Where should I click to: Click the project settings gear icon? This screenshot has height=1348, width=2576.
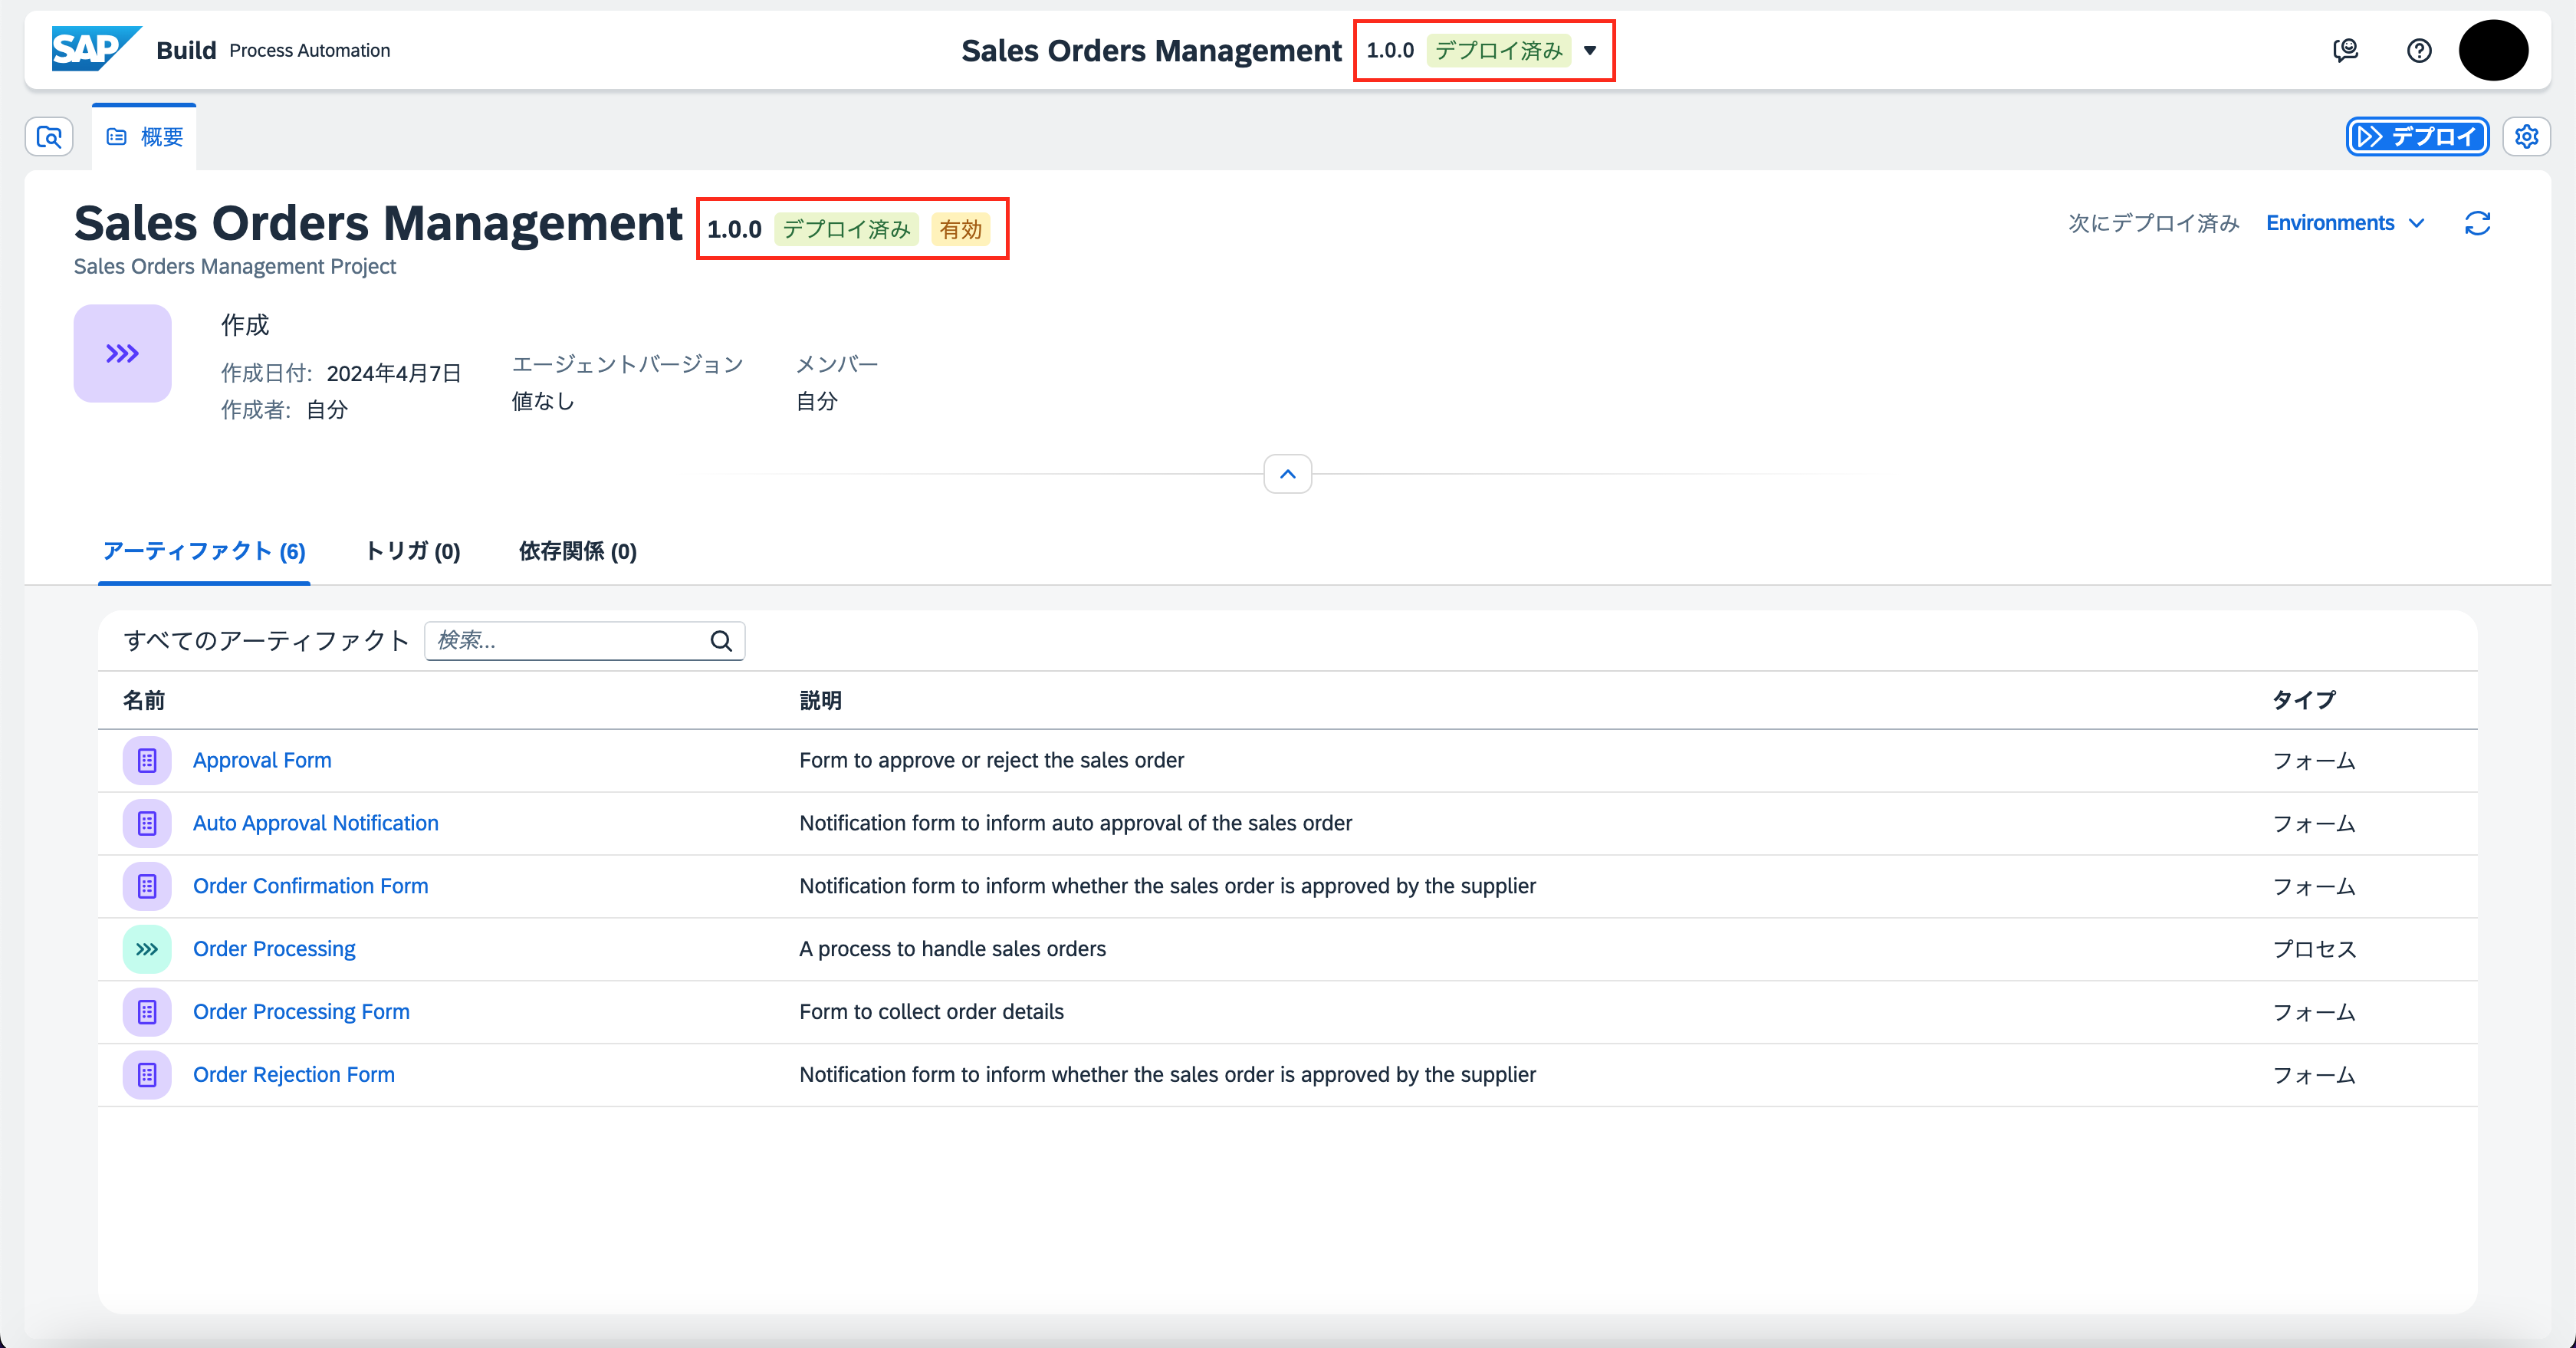pyautogui.click(x=2526, y=136)
